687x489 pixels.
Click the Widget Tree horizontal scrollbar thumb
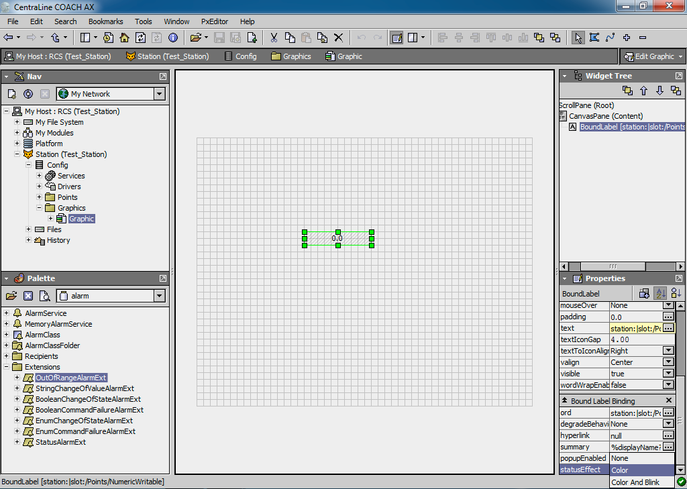613,266
